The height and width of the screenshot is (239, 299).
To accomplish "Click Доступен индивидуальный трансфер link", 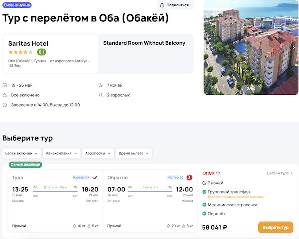I will tap(236, 197).
